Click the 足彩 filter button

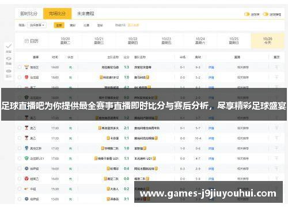(100, 25)
